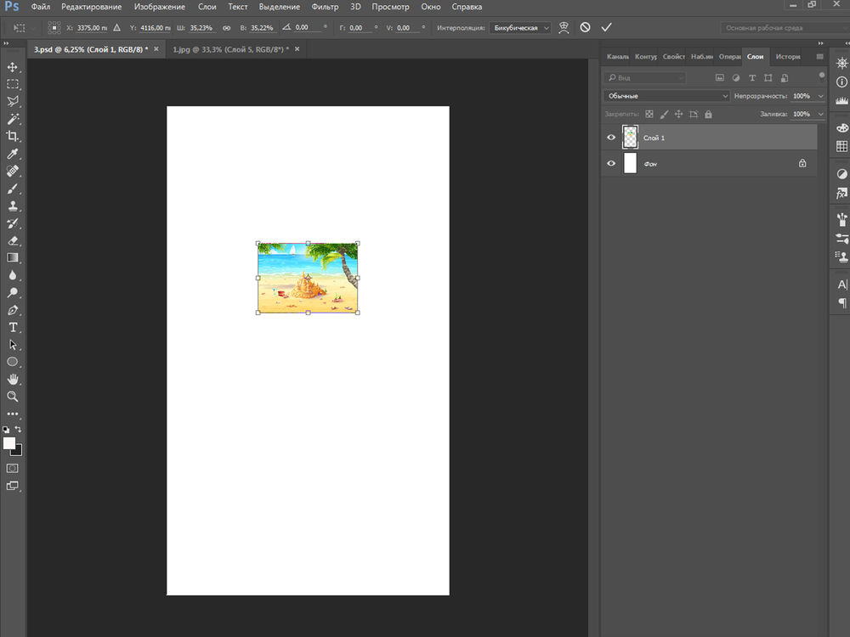
Task: Select the Move tool
Action: [x=13, y=67]
